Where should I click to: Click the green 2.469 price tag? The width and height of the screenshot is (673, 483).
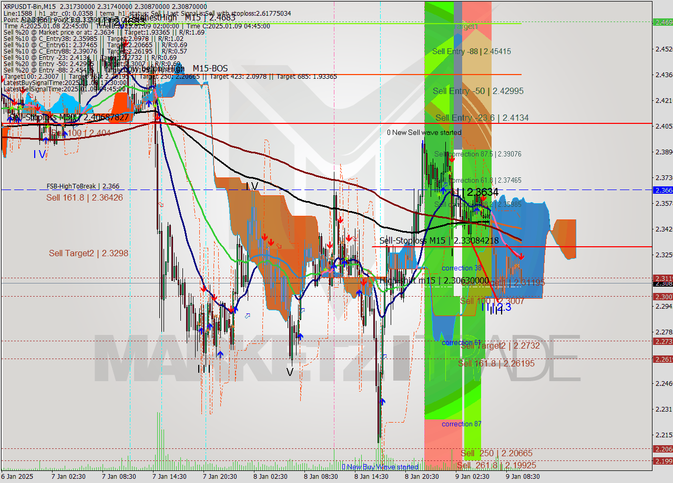(x=662, y=22)
